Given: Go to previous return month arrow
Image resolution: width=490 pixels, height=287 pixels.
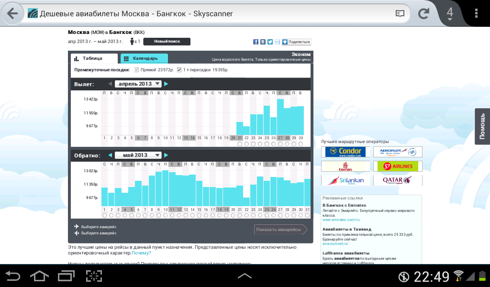Looking at the screenshot, I should coord(110,155).
